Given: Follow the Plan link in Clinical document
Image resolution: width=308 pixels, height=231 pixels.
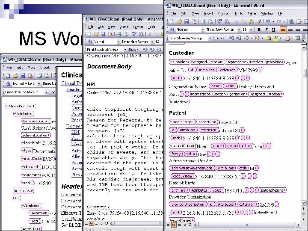Looking at the screenshot, I should tap(76, 175).
